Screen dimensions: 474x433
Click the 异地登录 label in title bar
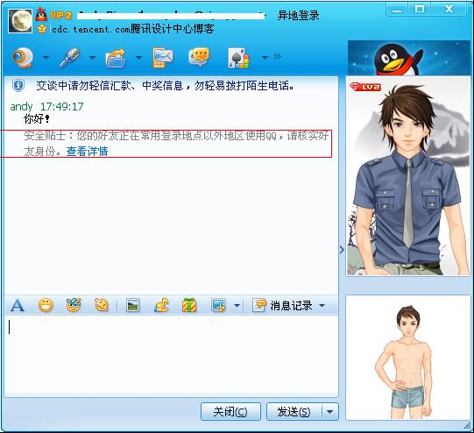pyautogui.click(x=298, y=16)
